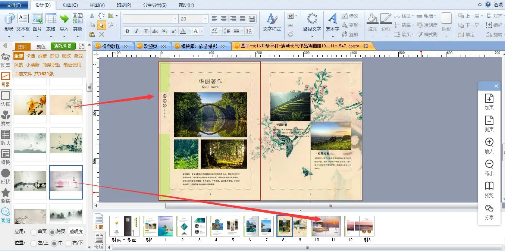Click 加页 add page icon
The height and width of the screenshot is (251, 505).
pyautogui.click(x=489, y=101)
